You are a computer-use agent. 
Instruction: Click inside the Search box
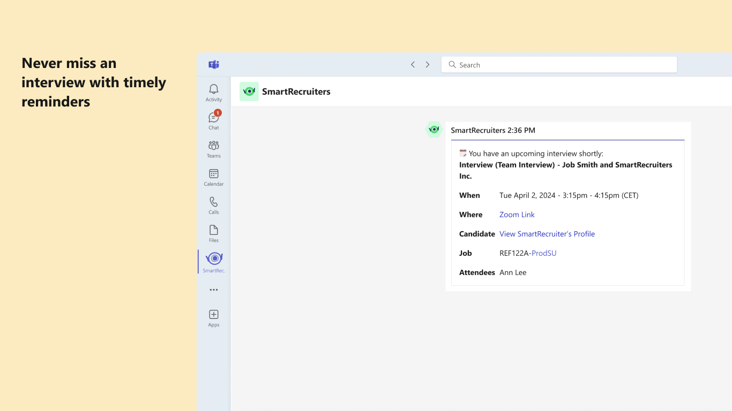pos(559,65)
